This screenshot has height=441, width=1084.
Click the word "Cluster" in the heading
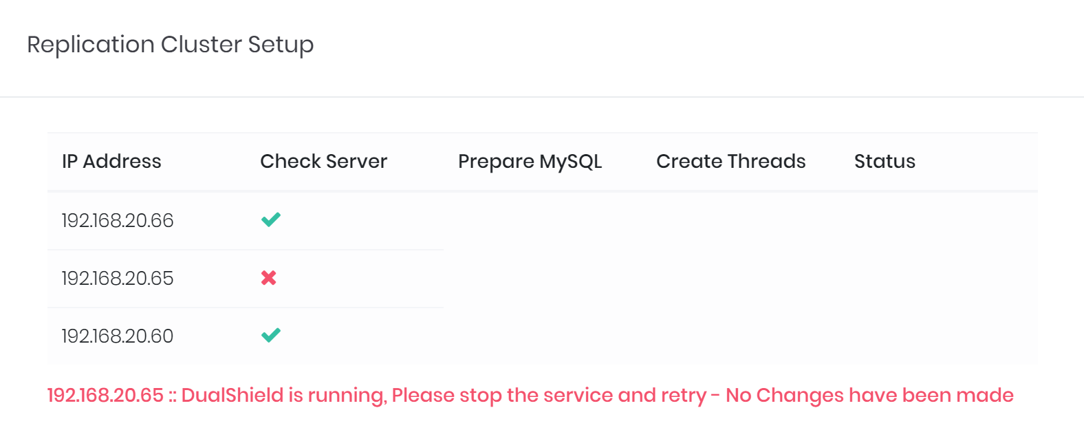[201, 45]
